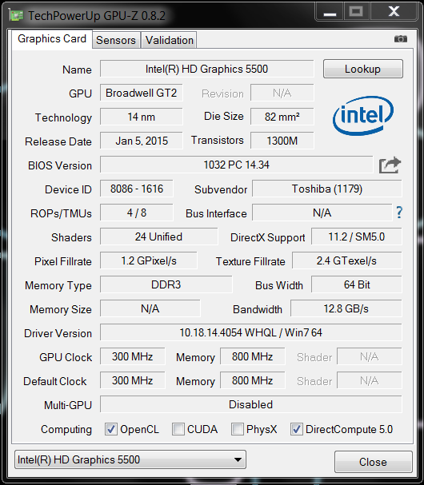
Task: Close window using title bar X
Action: pyautogui.click(x=394, y=12)
